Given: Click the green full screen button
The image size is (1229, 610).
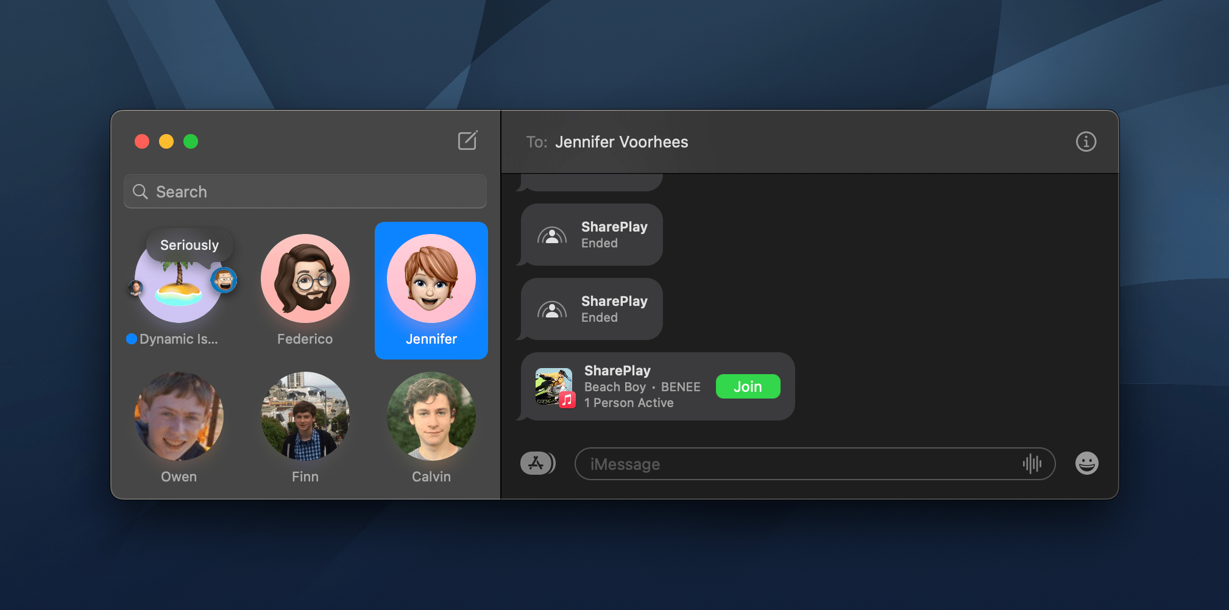Looking at the screenshot, I should [x=191, y=141].
